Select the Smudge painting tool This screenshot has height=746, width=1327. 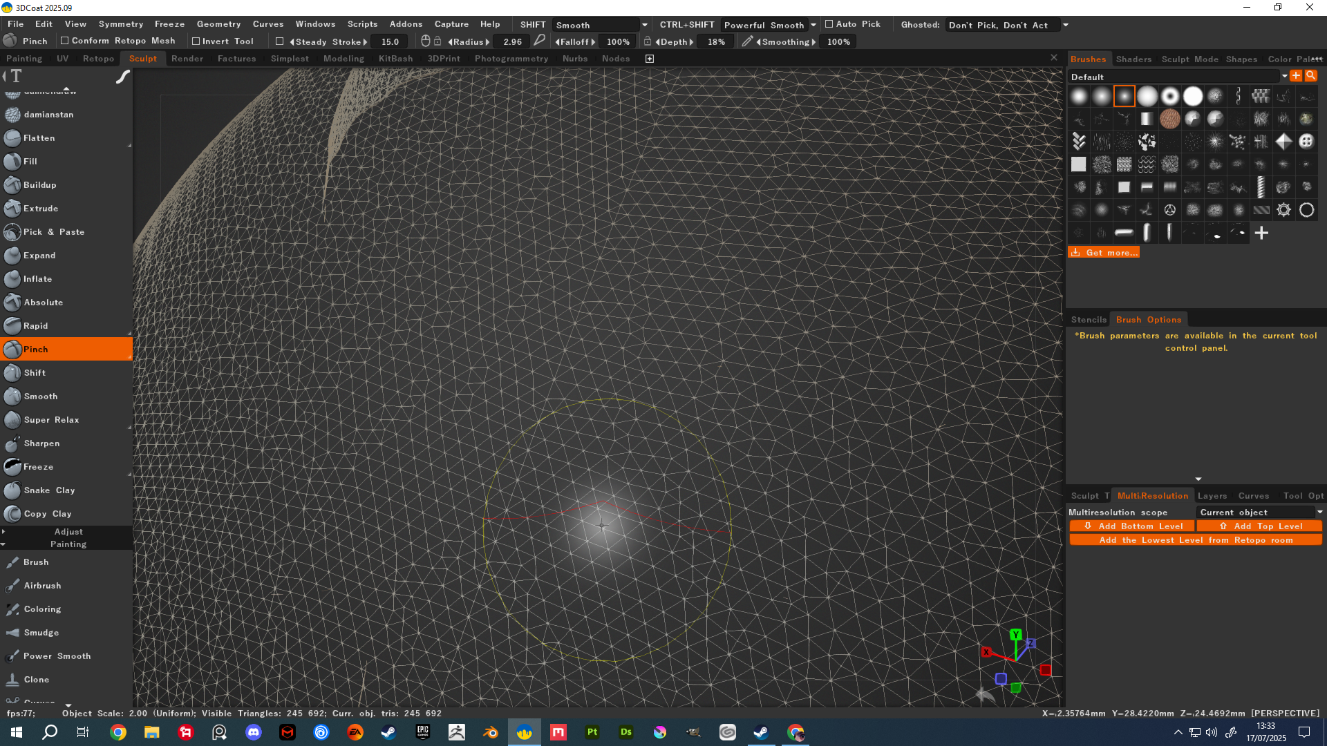(41, 633)
